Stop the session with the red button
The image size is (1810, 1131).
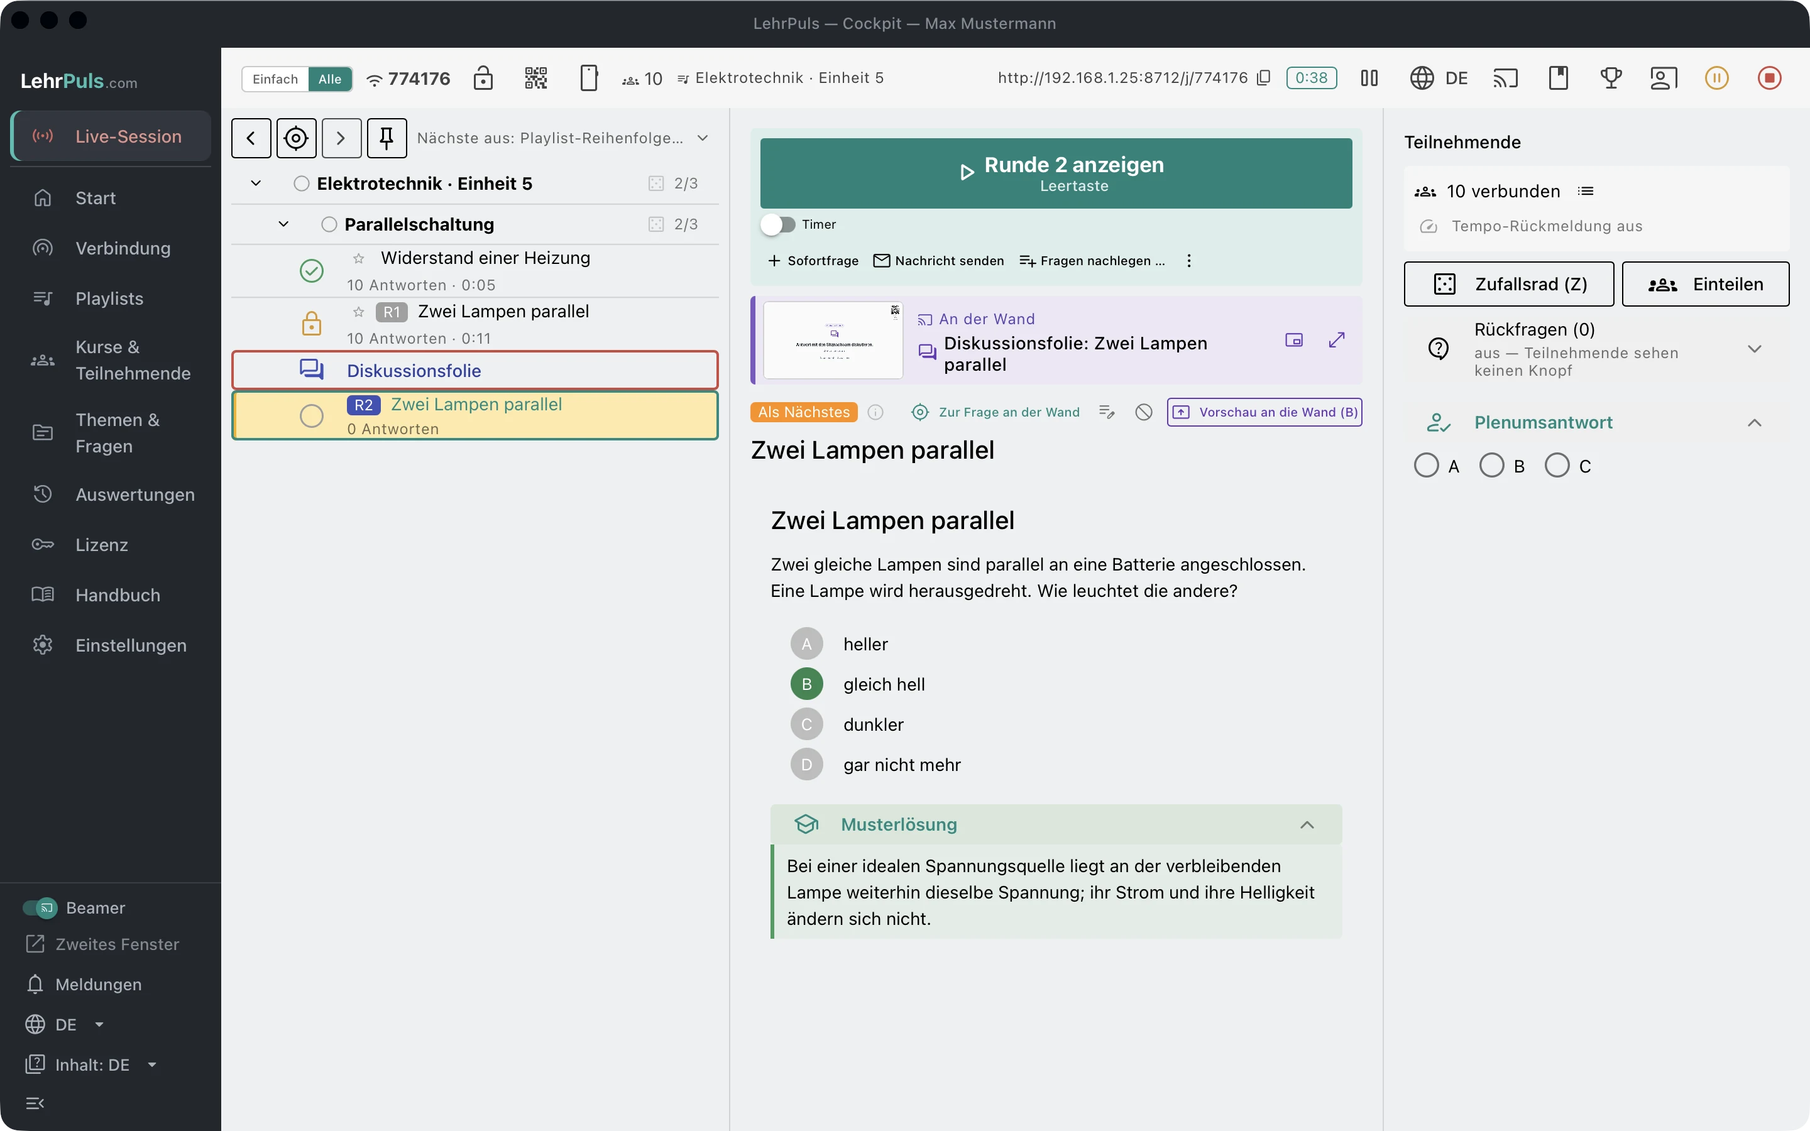pyautogui.click(x=1769, y=78)
